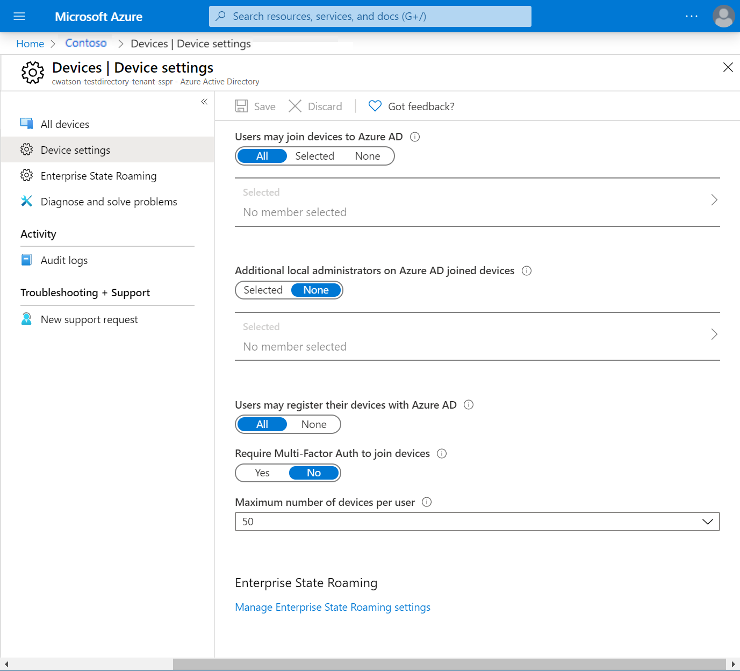Show info for Maximum number of devices
740x671 pixels.
(427, 502)
